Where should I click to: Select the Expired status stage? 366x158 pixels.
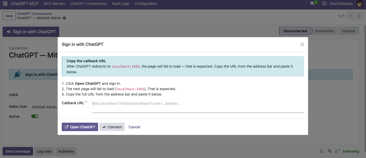click(x=348, y=31)
